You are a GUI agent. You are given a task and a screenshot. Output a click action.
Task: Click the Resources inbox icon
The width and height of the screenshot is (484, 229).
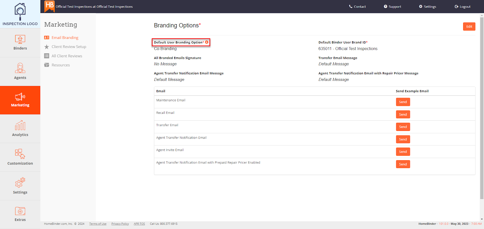[47, 65]
